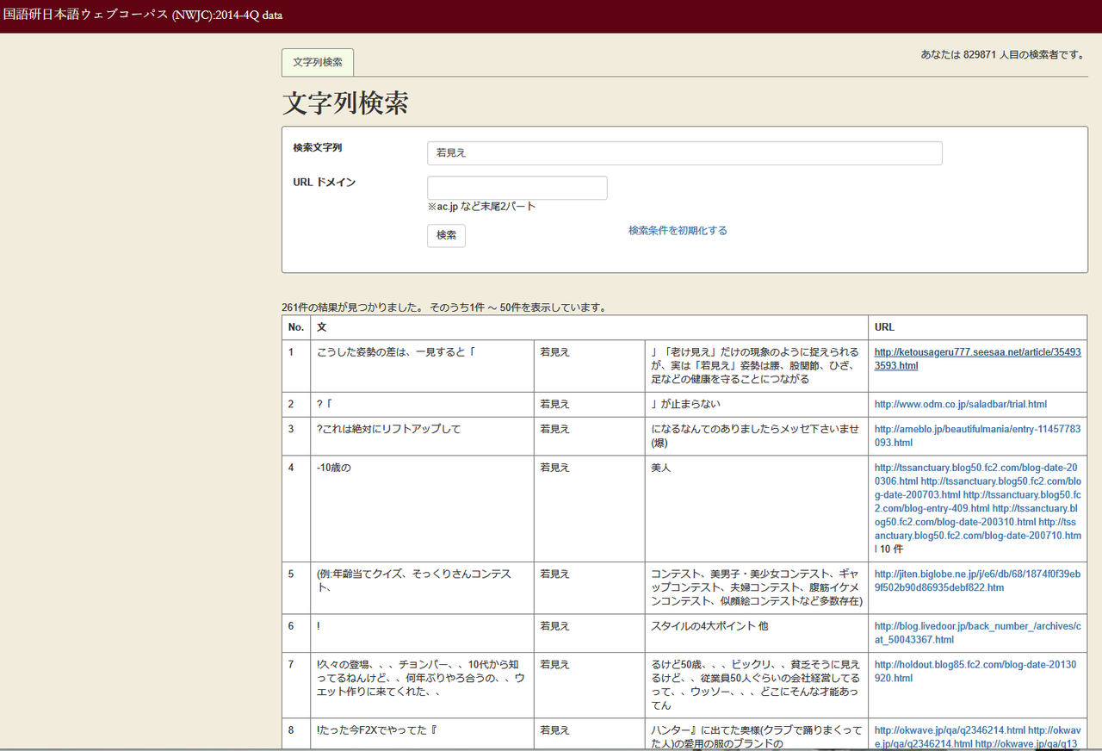Open the ketousageru777.seesaa.net article link
Screen dimensions: 1102x751
click(977, 359)
